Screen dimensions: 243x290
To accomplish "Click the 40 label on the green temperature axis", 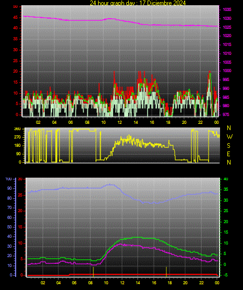I will (226, 179).
